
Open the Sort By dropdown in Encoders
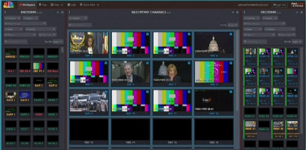(58, 42)
